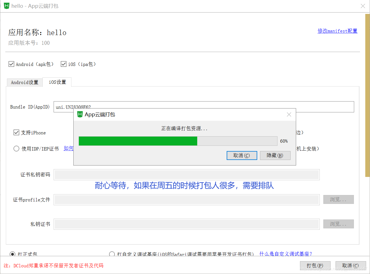Switch to the Android设置 tab
This screenshot has width=370, height=274.
point(24,82)
